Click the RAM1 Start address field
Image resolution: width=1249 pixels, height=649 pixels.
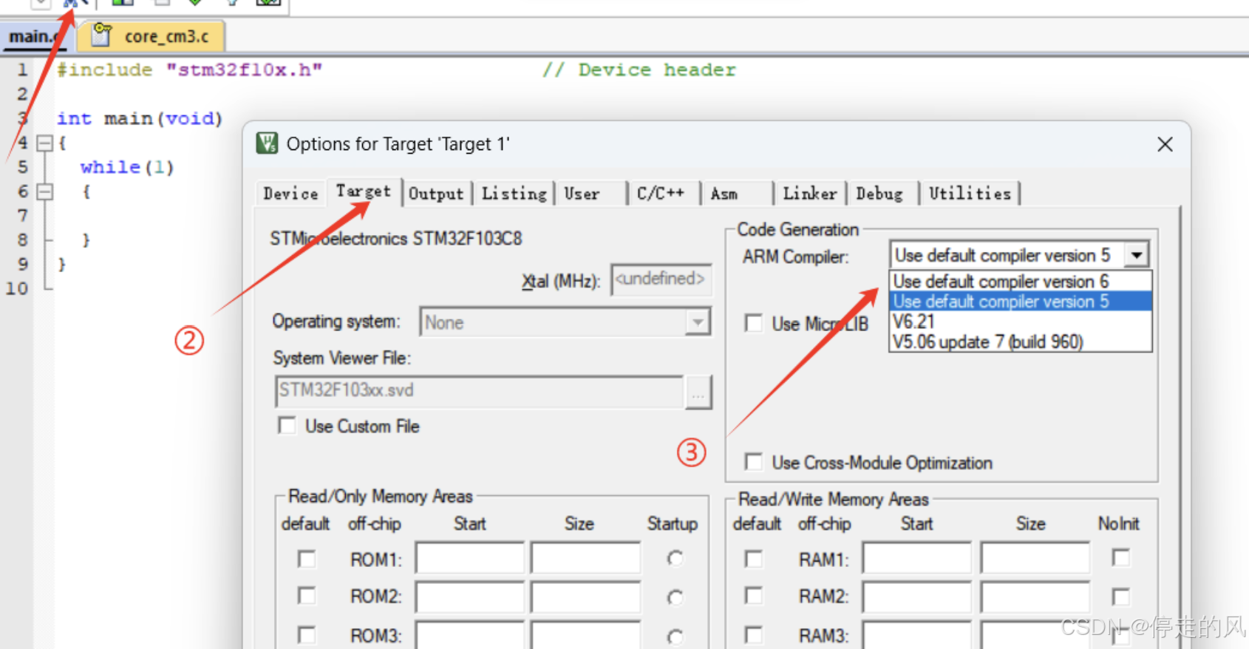pyautogui.click(x=917, y=558)
